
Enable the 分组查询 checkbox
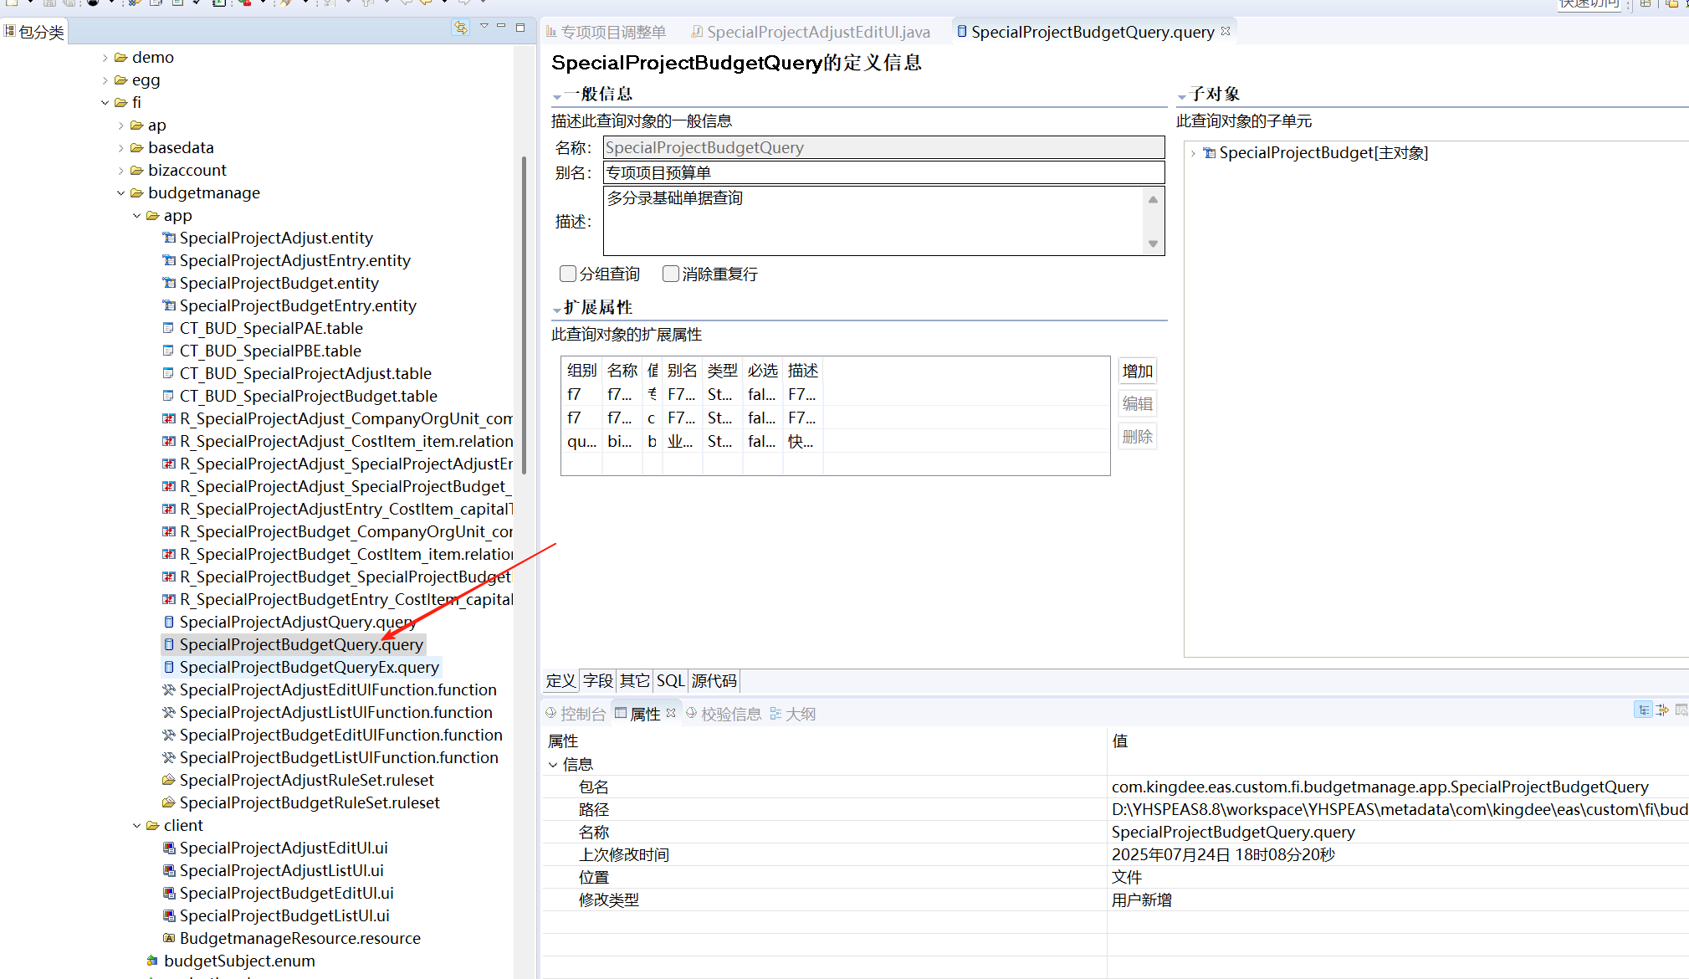point(568,274)
